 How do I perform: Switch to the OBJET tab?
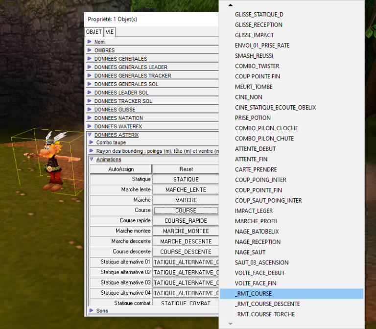[x=94, y=32]
